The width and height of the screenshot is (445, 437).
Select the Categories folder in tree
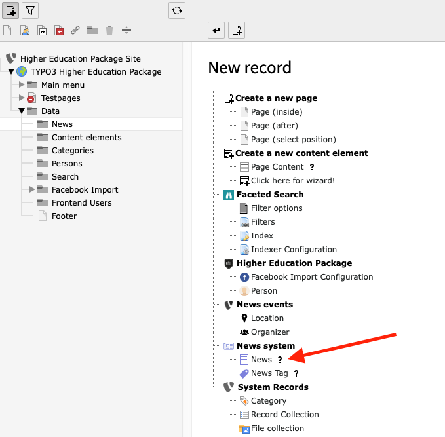[x=72, y=151]
